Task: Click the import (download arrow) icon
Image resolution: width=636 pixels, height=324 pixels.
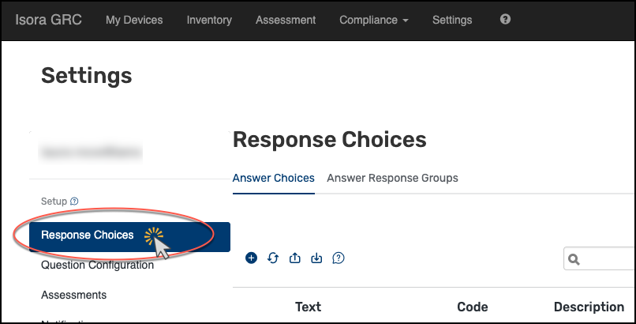Action: (x=316, y=258)
